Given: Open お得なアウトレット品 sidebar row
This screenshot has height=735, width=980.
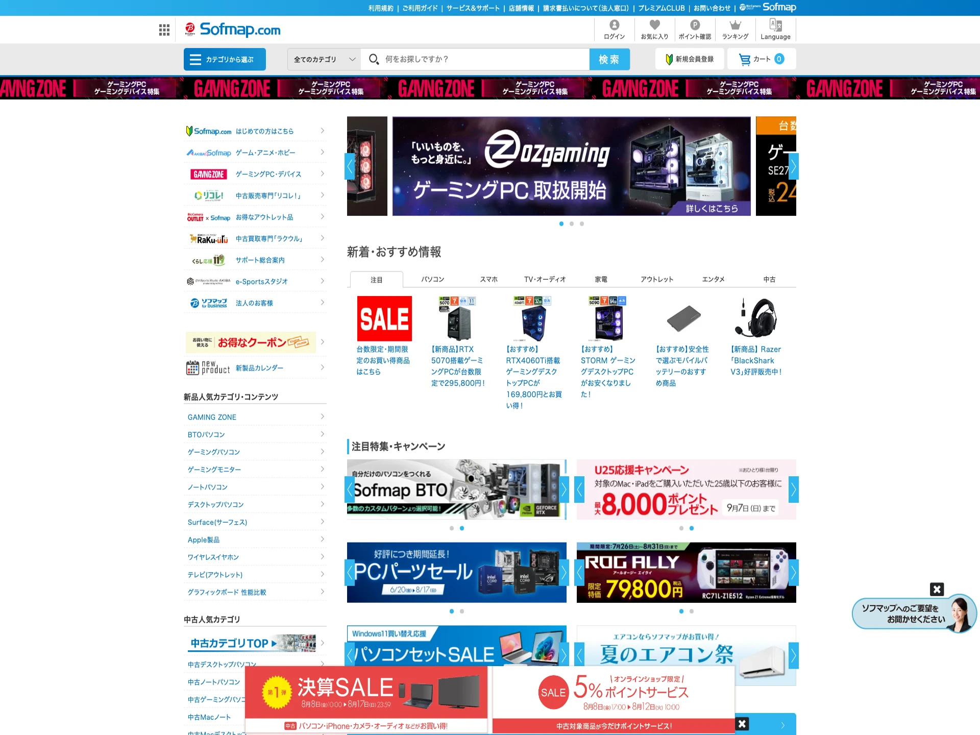Looking at the screenshot, I should [x=255, y=217].
